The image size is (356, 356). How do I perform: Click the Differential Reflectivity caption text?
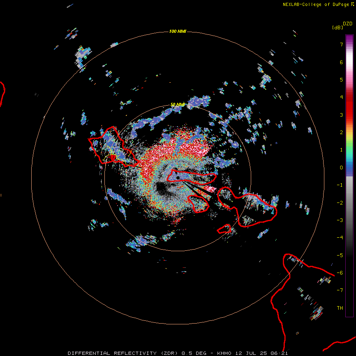click(178, 353)
